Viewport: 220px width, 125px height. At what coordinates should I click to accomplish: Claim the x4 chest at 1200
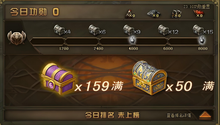pos(59,30)
